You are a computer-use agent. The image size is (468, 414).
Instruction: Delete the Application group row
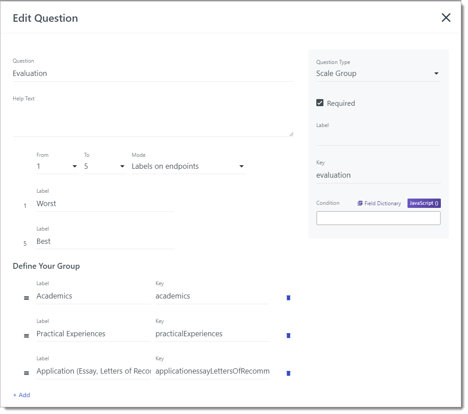[288, 373]
